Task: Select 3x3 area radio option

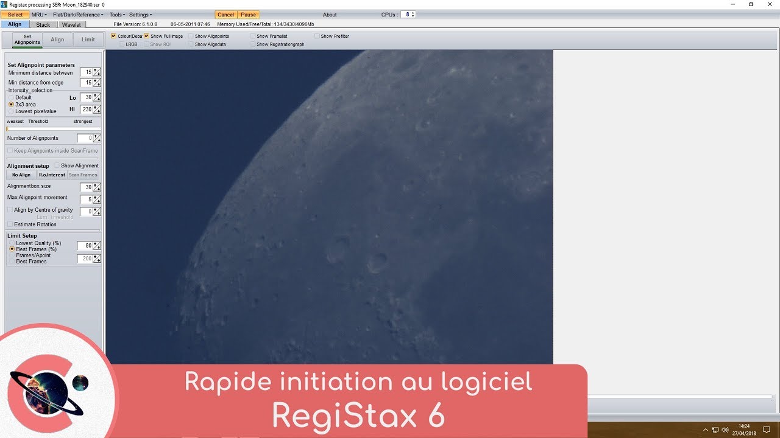Action: tap(11, 105)
